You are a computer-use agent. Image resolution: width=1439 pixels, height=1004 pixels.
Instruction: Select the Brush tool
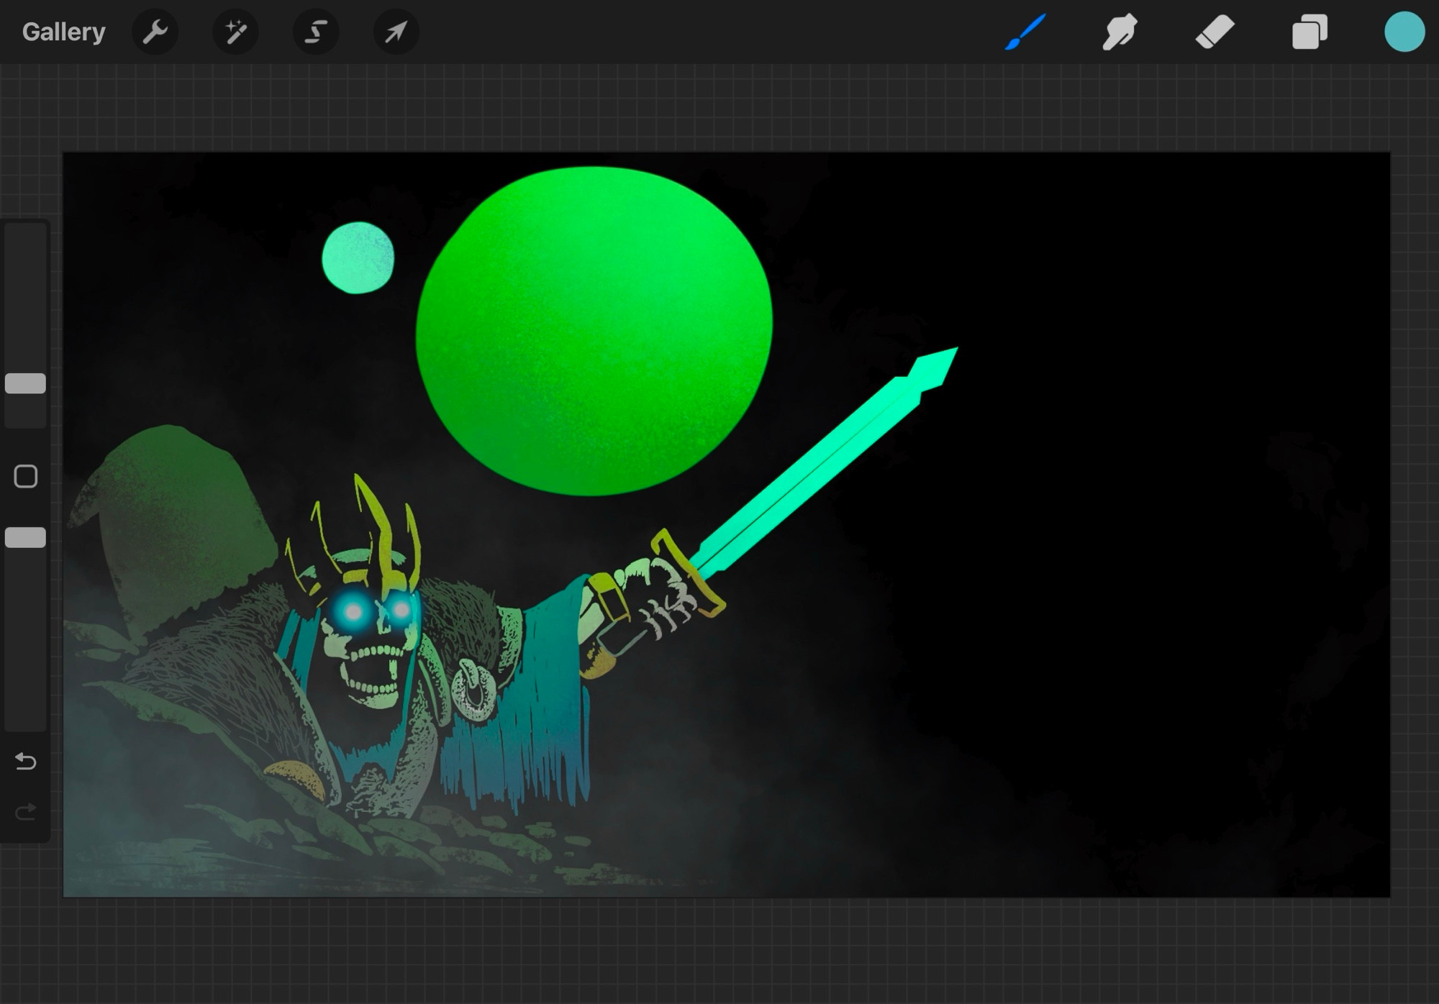[1025, 32]
